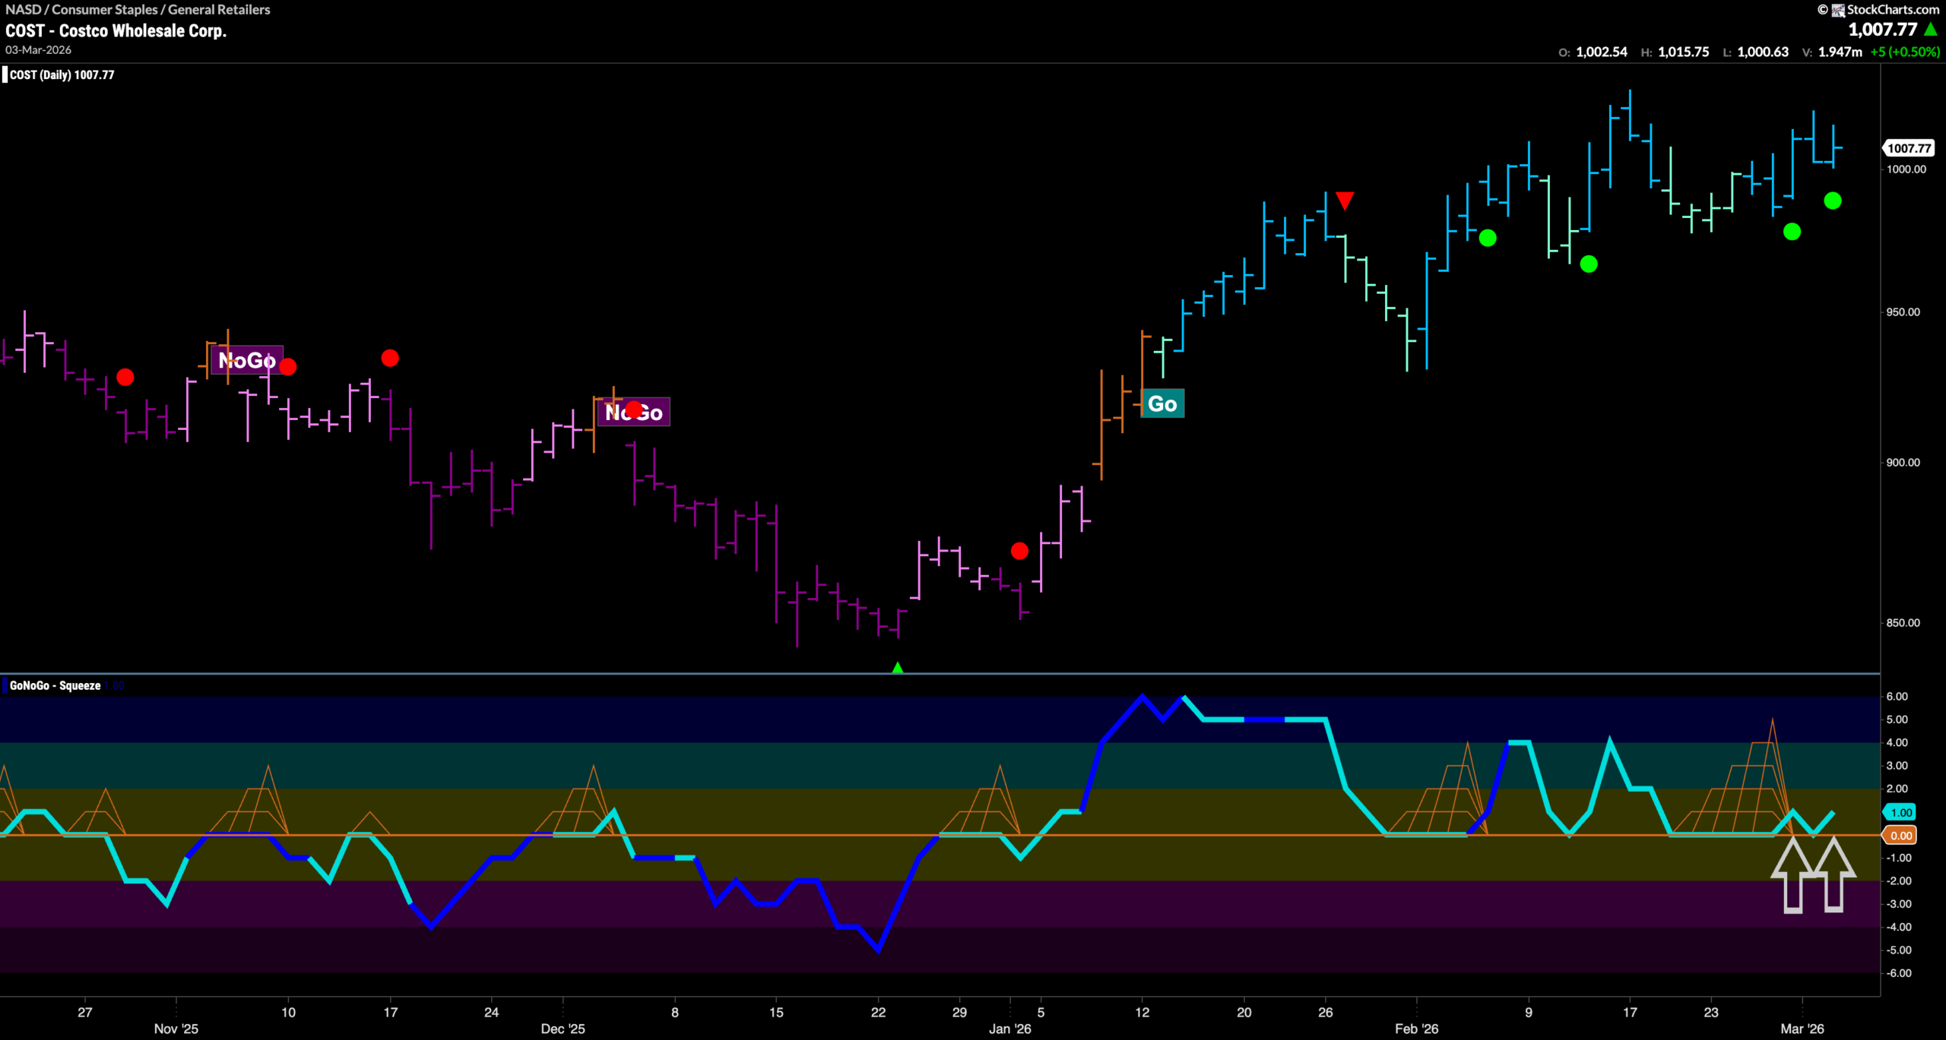Screen dimensions: 1946x1040
Task: Click the -6.00 oscillator axis label
Action: [1898, 972]
